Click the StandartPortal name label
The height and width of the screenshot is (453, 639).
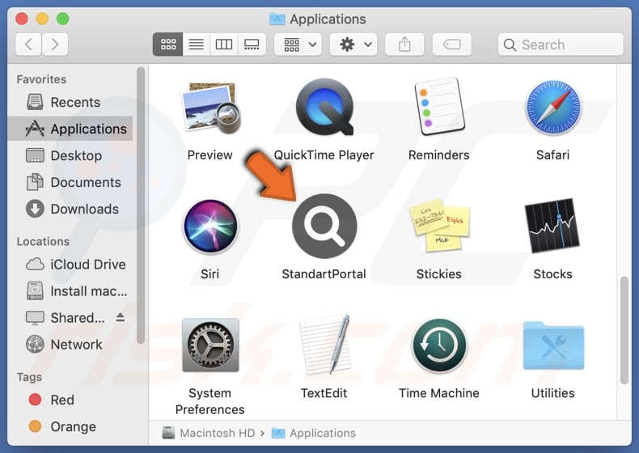(324, 274)
